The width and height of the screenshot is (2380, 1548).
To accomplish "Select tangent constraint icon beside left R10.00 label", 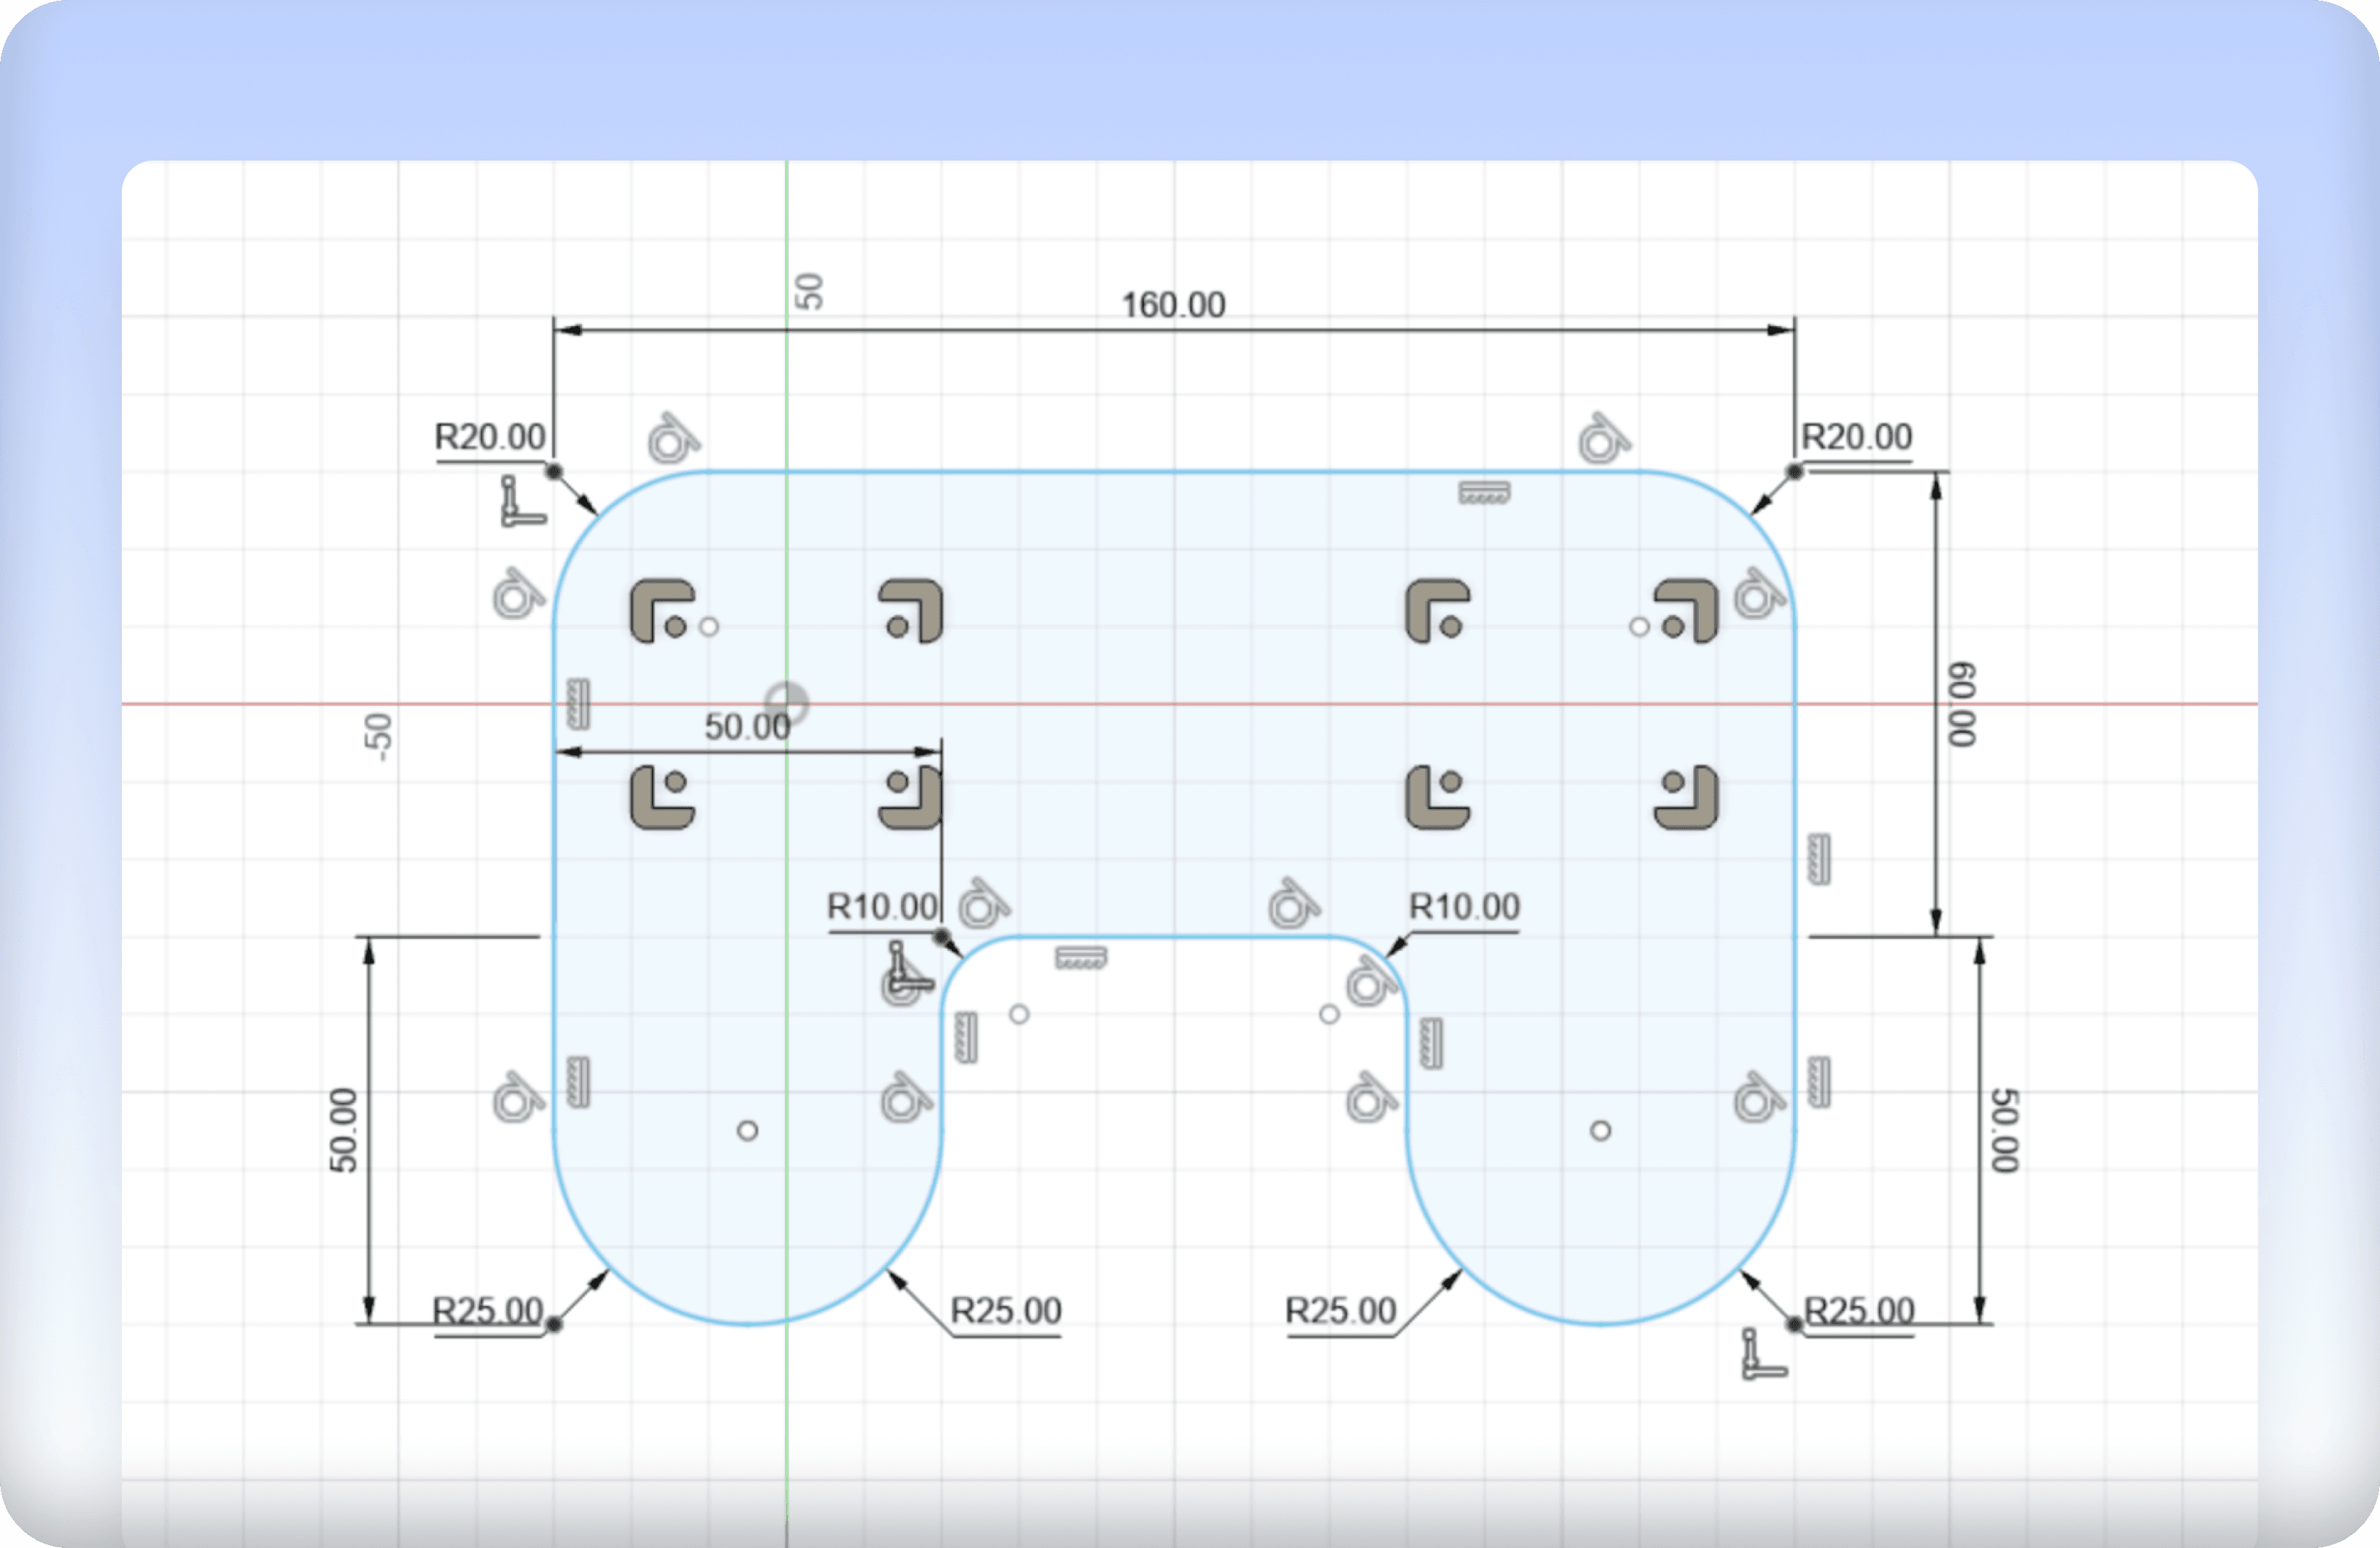I will coord(983,904).
